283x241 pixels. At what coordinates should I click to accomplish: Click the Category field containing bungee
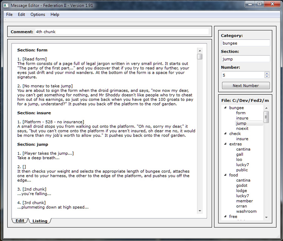[246, 43]
